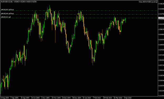Click the 0.89250 price axis label
The image size is (164, 99).
pos(161,40)
